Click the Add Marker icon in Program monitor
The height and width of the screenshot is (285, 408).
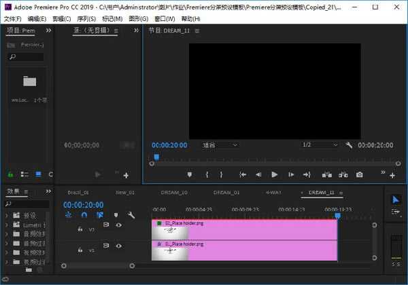pyautogui.click(x=190, y=174)
